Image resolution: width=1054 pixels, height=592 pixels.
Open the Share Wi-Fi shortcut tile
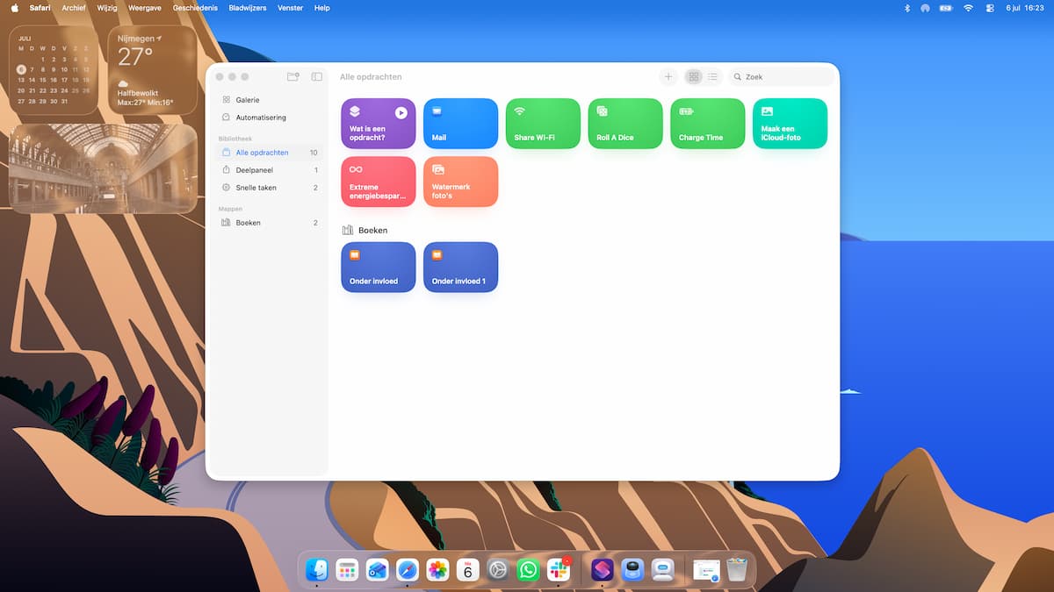[x=543, y=123]
